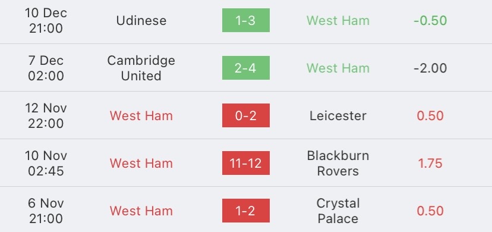Select red West Ham in the Leicester row

tap(141, 115)
